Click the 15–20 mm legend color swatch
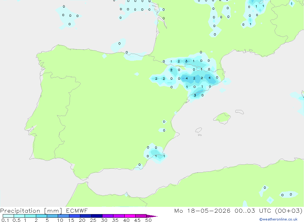304x222 pixels. click(75, 216)
